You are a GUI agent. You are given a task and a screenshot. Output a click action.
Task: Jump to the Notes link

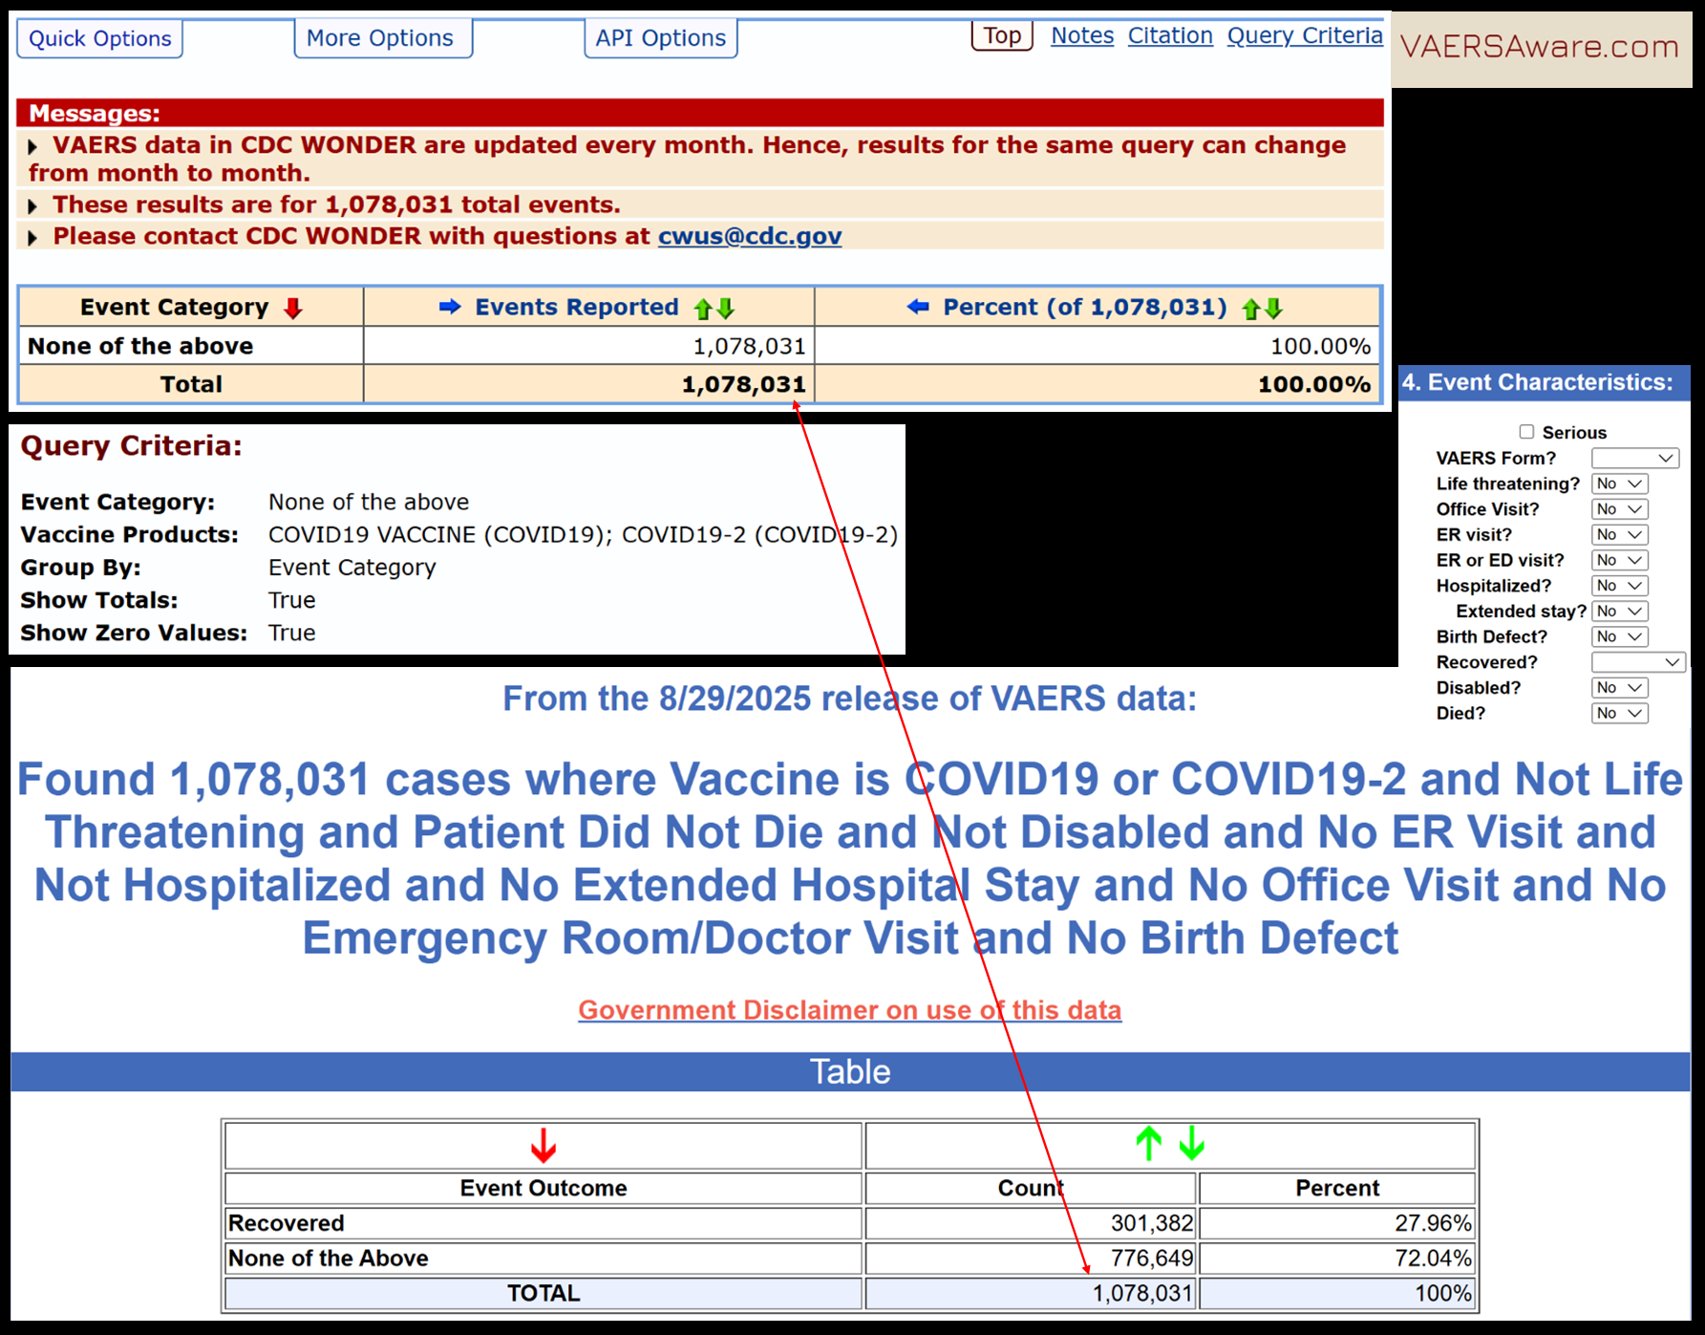tap(1082, 35)
